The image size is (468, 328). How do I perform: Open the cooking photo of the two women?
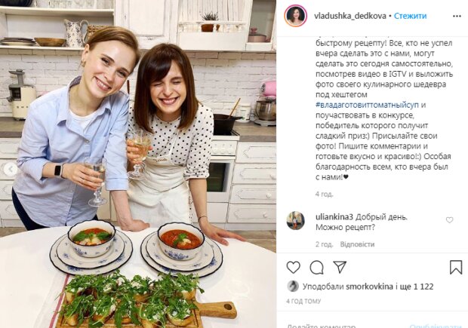tap(138, 164)
